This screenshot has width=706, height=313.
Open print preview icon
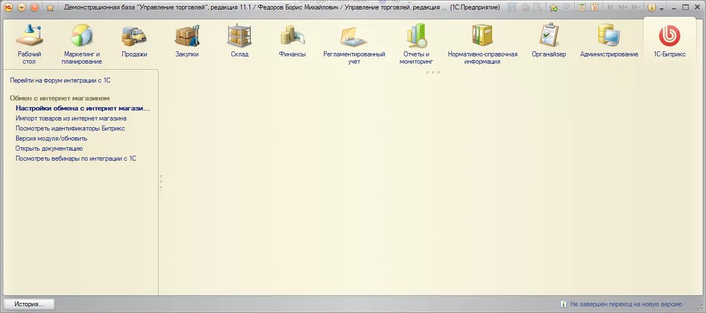537,7
